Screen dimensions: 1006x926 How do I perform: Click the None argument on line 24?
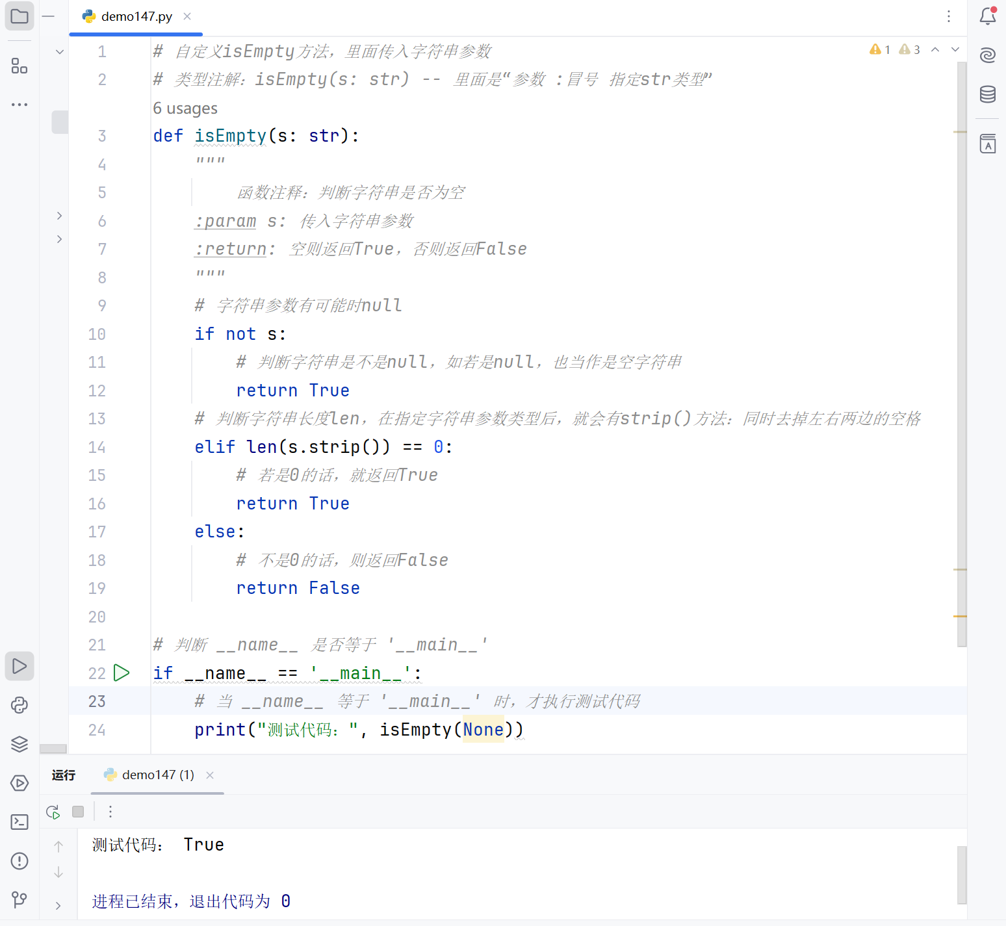coord(483,730)
